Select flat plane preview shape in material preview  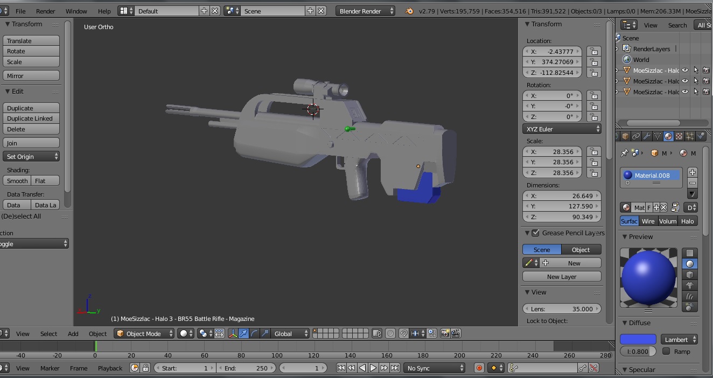click(x=689, y=253)
